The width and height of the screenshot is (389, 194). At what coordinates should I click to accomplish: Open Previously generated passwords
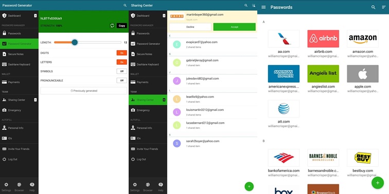pyautogui.click(x=83, y=91)
